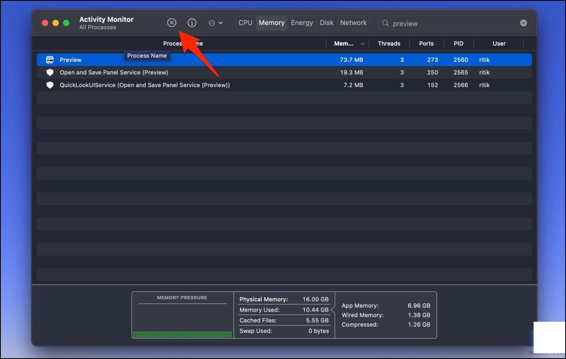This screenshot has height=359, width=566.
Task: Switch to the CPU tab
Action: (x=245, y=23)
